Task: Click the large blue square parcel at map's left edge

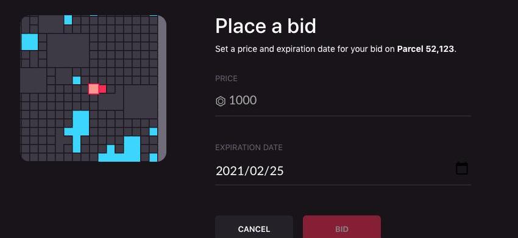Action: click(30, 41)
